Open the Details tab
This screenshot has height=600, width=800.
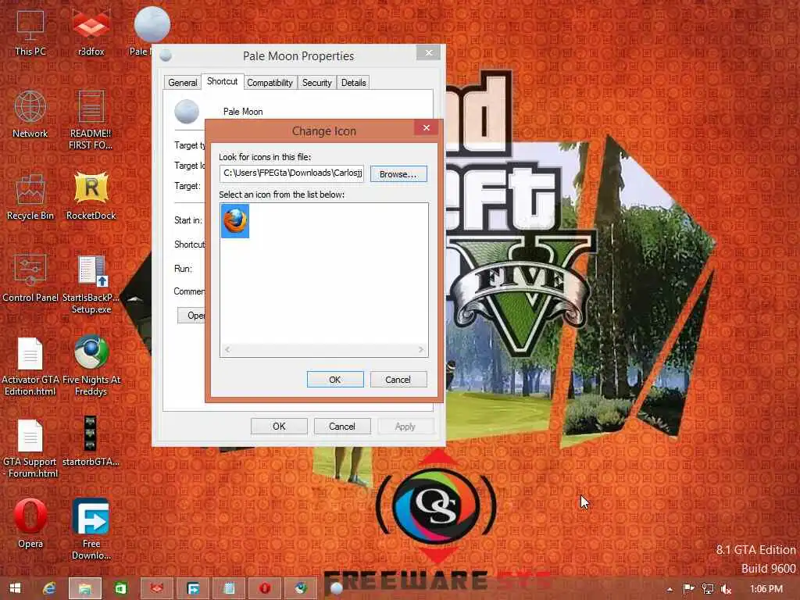354,83
